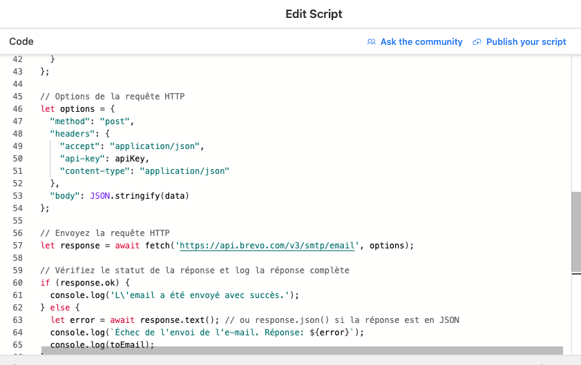Click the console.log success message line
This screenshot has width=581, height=365.
(175, 295)
